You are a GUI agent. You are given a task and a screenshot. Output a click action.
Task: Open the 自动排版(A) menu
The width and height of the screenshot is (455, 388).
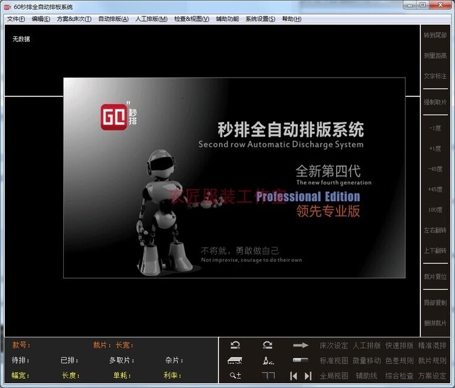(x=113, y=19)
